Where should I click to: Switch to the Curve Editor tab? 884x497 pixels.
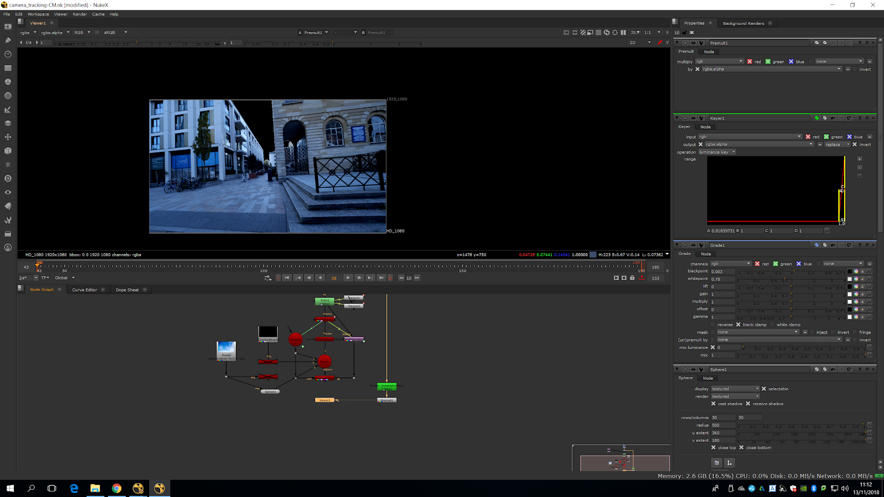tap(85, 290)
